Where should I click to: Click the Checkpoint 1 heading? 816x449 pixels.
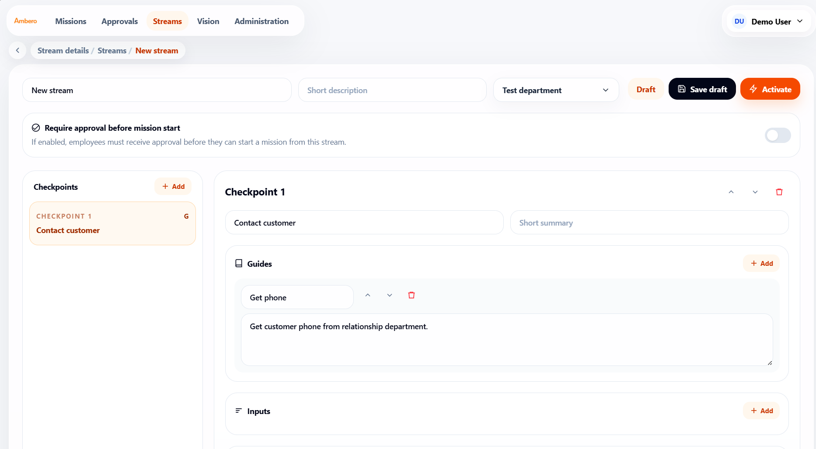(x=255, y=192)
